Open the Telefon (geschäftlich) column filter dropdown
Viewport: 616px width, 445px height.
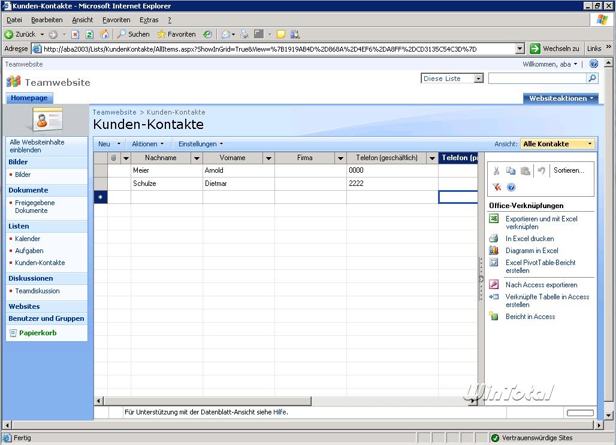coord(432,158)
